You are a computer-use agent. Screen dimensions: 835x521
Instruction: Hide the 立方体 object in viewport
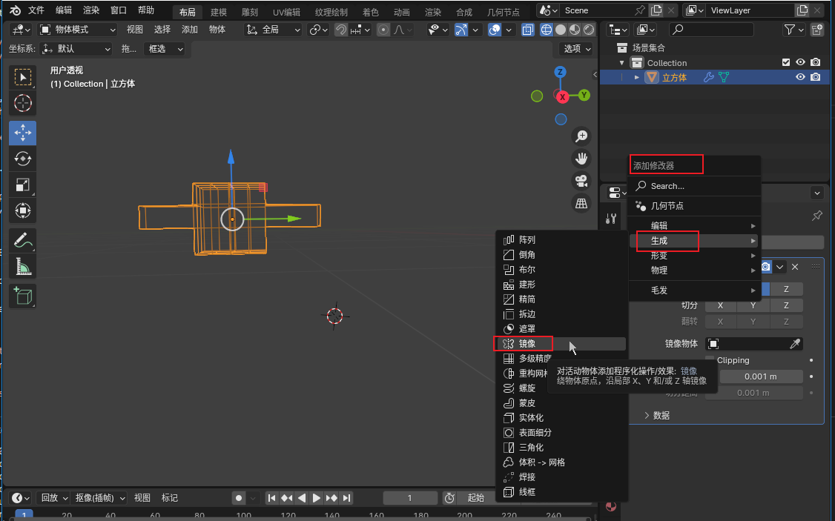800,77
